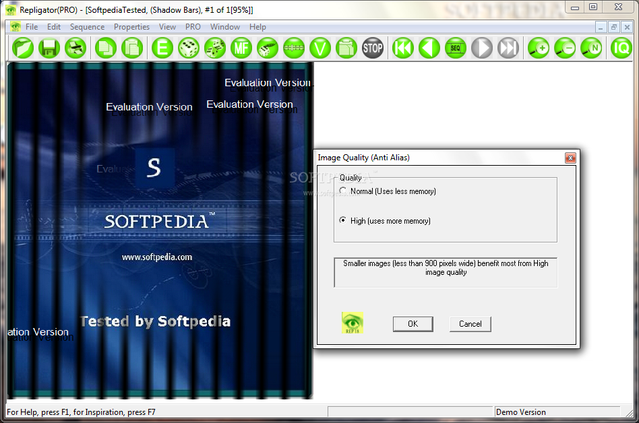Viewport: 639px width, 423px height.
Task: Click the double dice randomize icon
Action: point(215,48)
